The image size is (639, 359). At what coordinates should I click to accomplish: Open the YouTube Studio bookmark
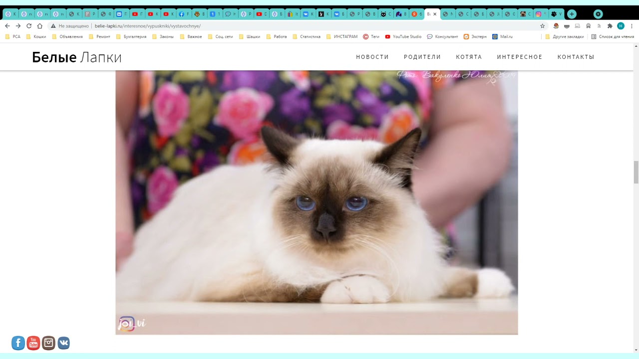(403, 36)
